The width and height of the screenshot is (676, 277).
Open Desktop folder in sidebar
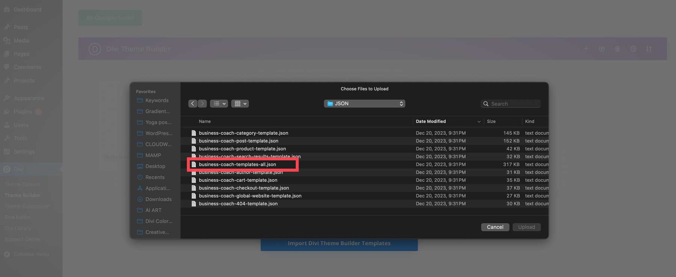coord(155,166)
